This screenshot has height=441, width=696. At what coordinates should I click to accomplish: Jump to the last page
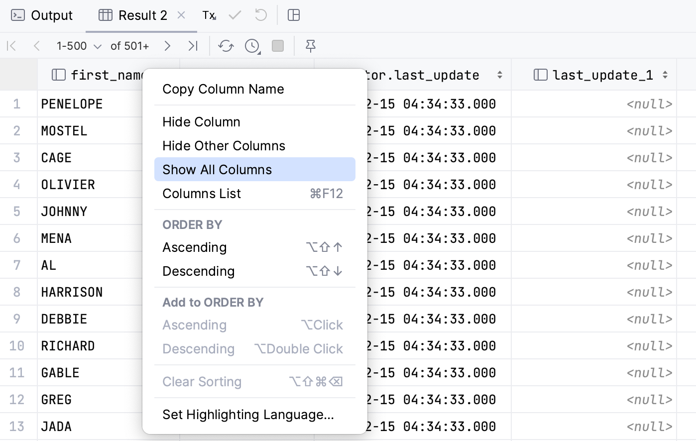click(x=193, y=46)
